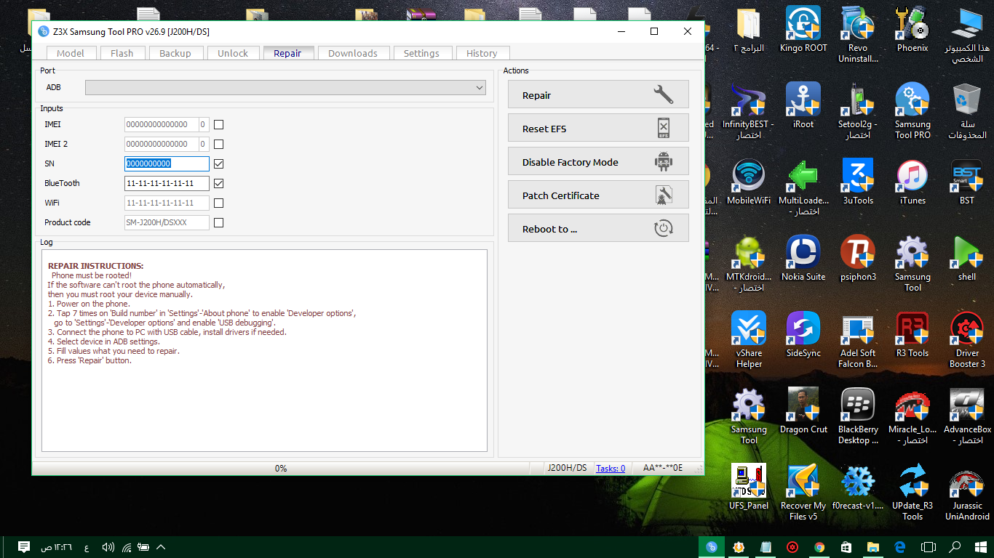Open Driver Booster 3 desktop icon
The height and width of the screenshot is (558, 994).
coord(967,340)
